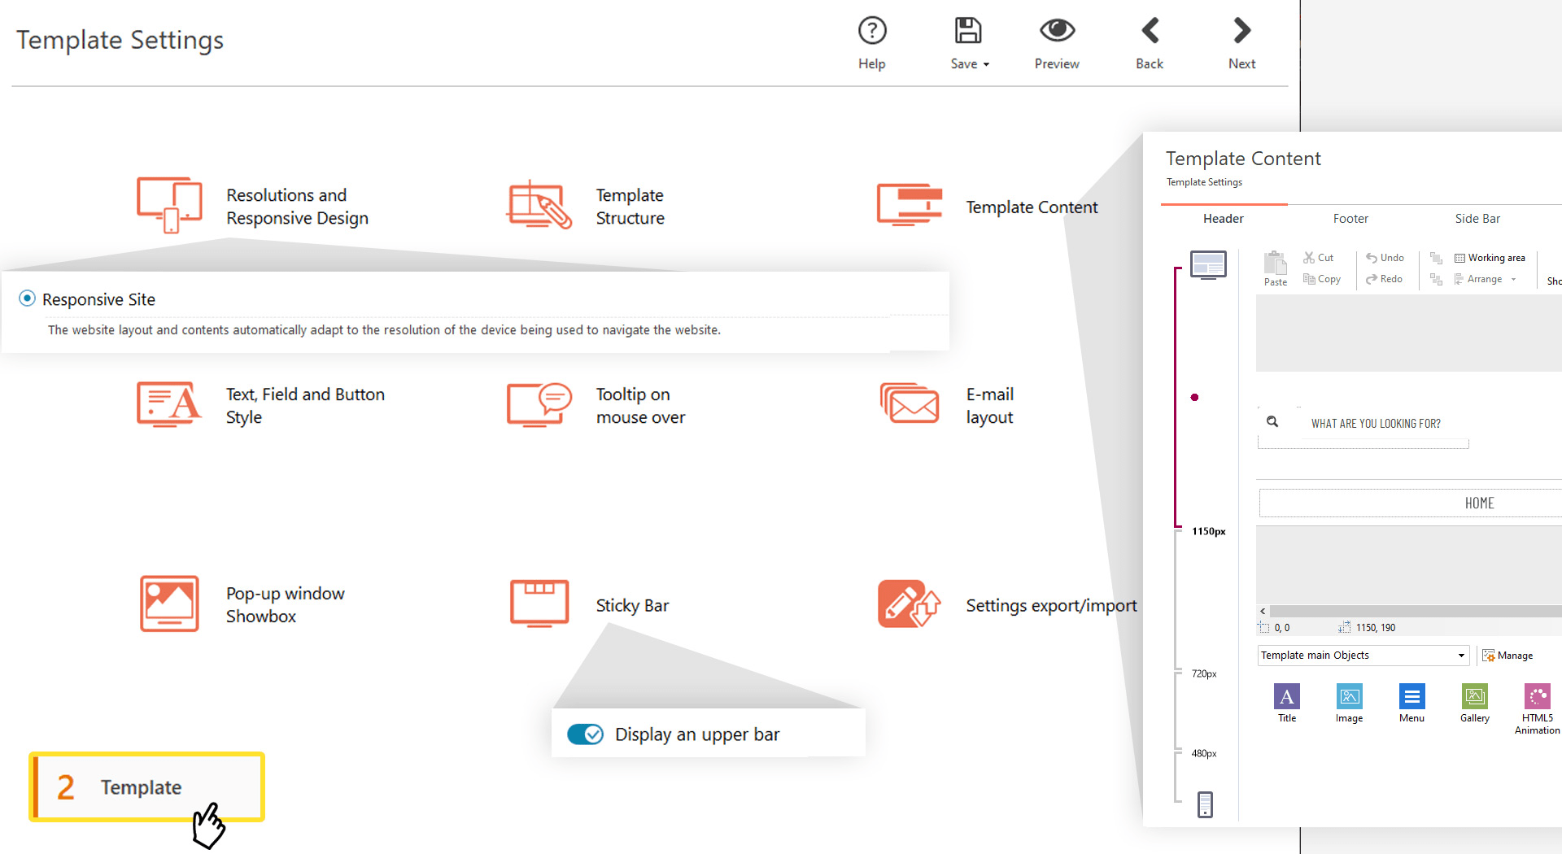Viewport: 1562px width, 854px height.
Task: Switch to the Side Bar tab
Action: point(1477,218)
